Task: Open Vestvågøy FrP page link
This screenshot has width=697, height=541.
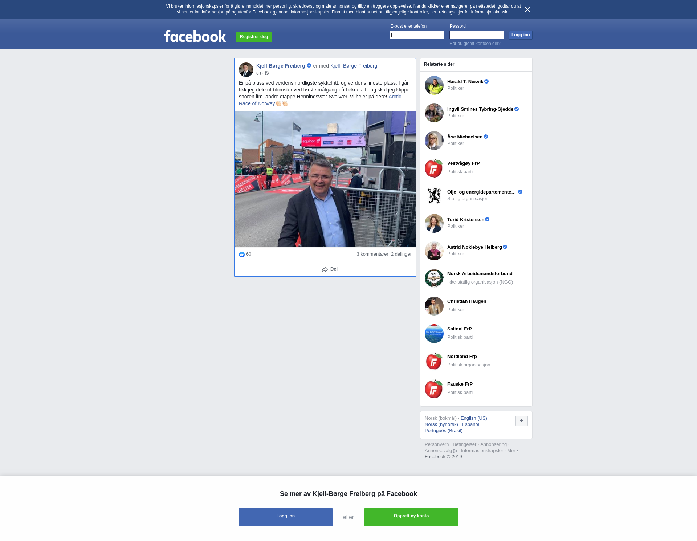Action: (464, 163)
